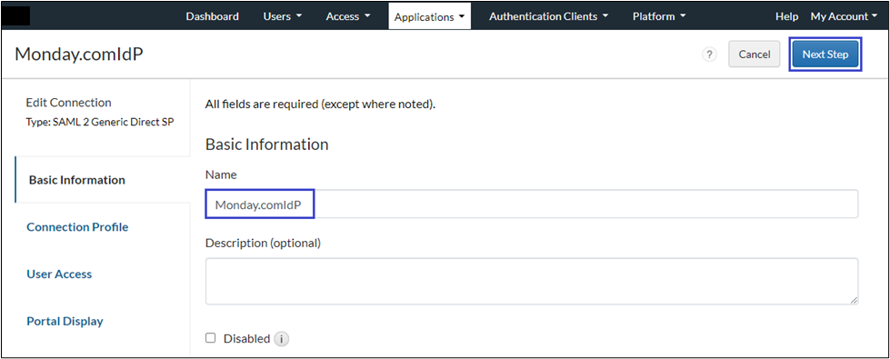Expand the Users menu
The image size is (890, 359).
282,16
